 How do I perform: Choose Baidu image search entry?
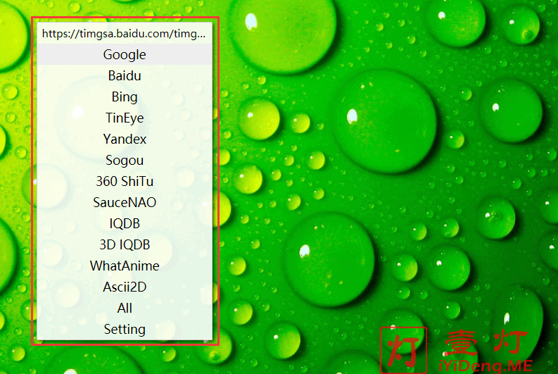click(125, 75)
